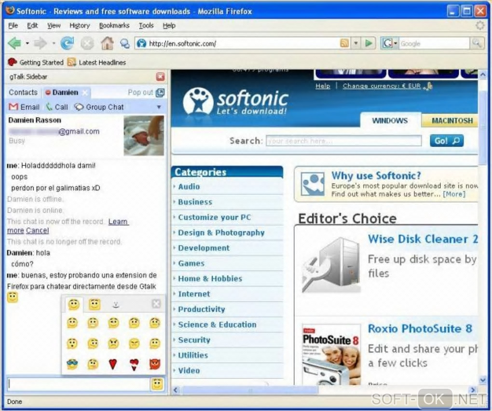Select the square emoticon style tab
This screenshot has height=411, width=492.
pos(95,304)
